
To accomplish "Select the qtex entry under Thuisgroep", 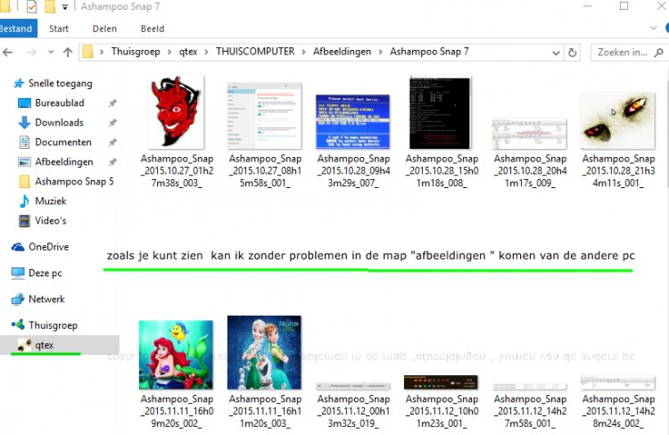I will (x=44, y=345).
